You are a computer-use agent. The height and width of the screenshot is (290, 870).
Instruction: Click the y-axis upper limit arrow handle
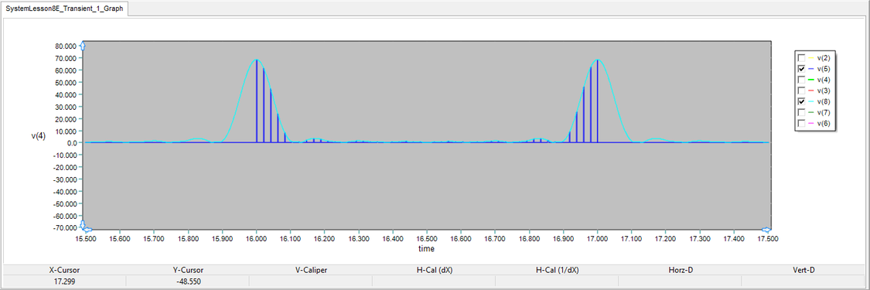click(x=84, y=46)
